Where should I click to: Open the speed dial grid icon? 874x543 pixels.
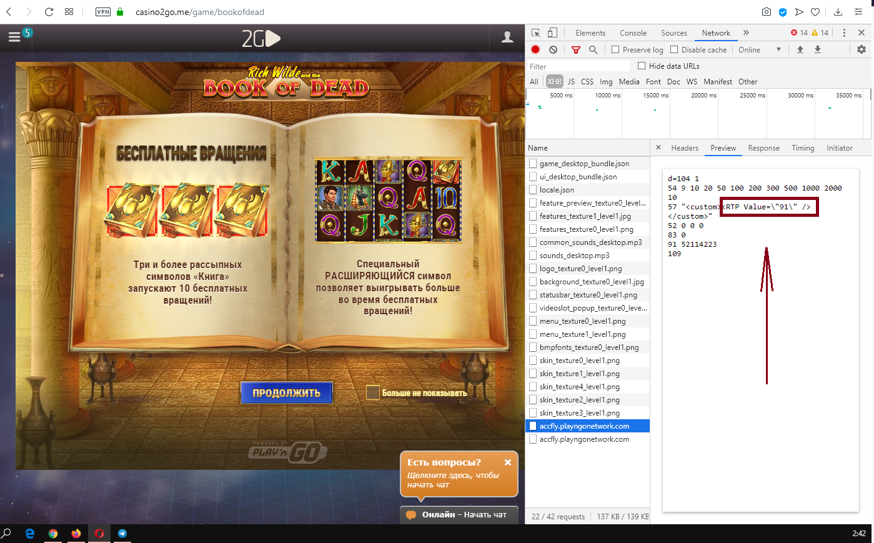(x=69, y=12)
